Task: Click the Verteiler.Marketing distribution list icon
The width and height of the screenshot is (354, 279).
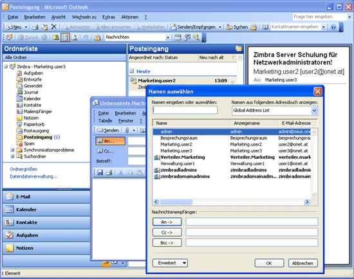Action: [x=156, y=157]
